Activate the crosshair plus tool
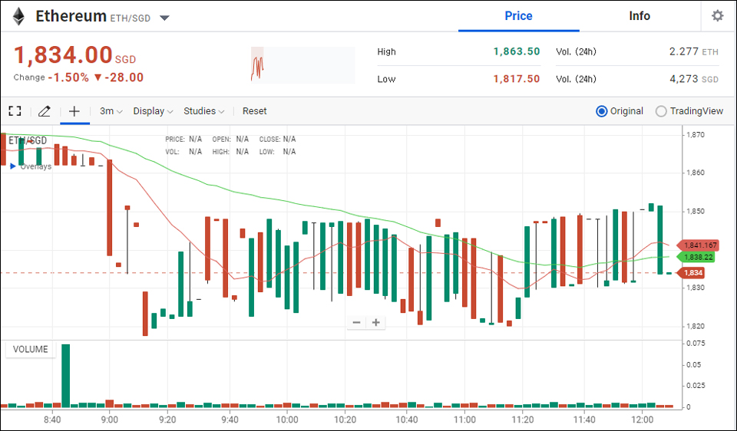This screenshot has width=737, height=431. [x=74, y=111]
